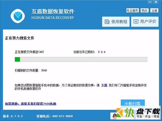This screenshot has height=121, width=162.
Task: Open the 用户评价 user reviews button
Action: coord(145,22)
